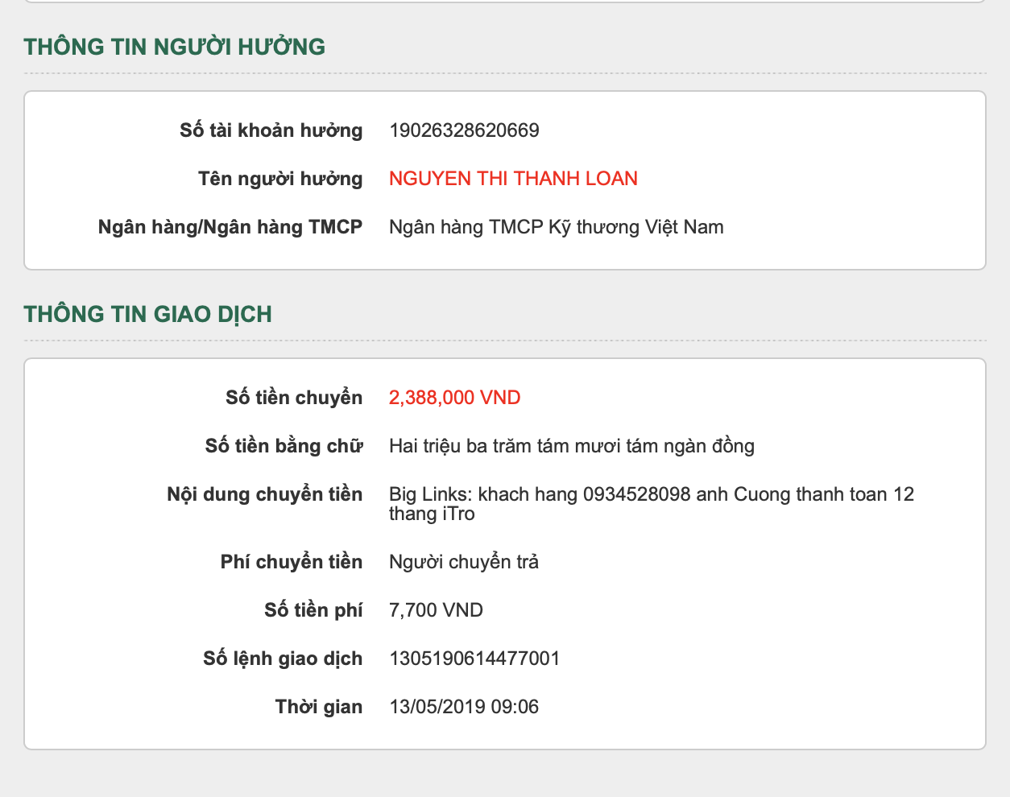This screenshot has height=797, width=1010.
Task: Click beneficiary name NGUYEN THI THANH LOAN
Action: 513,179
